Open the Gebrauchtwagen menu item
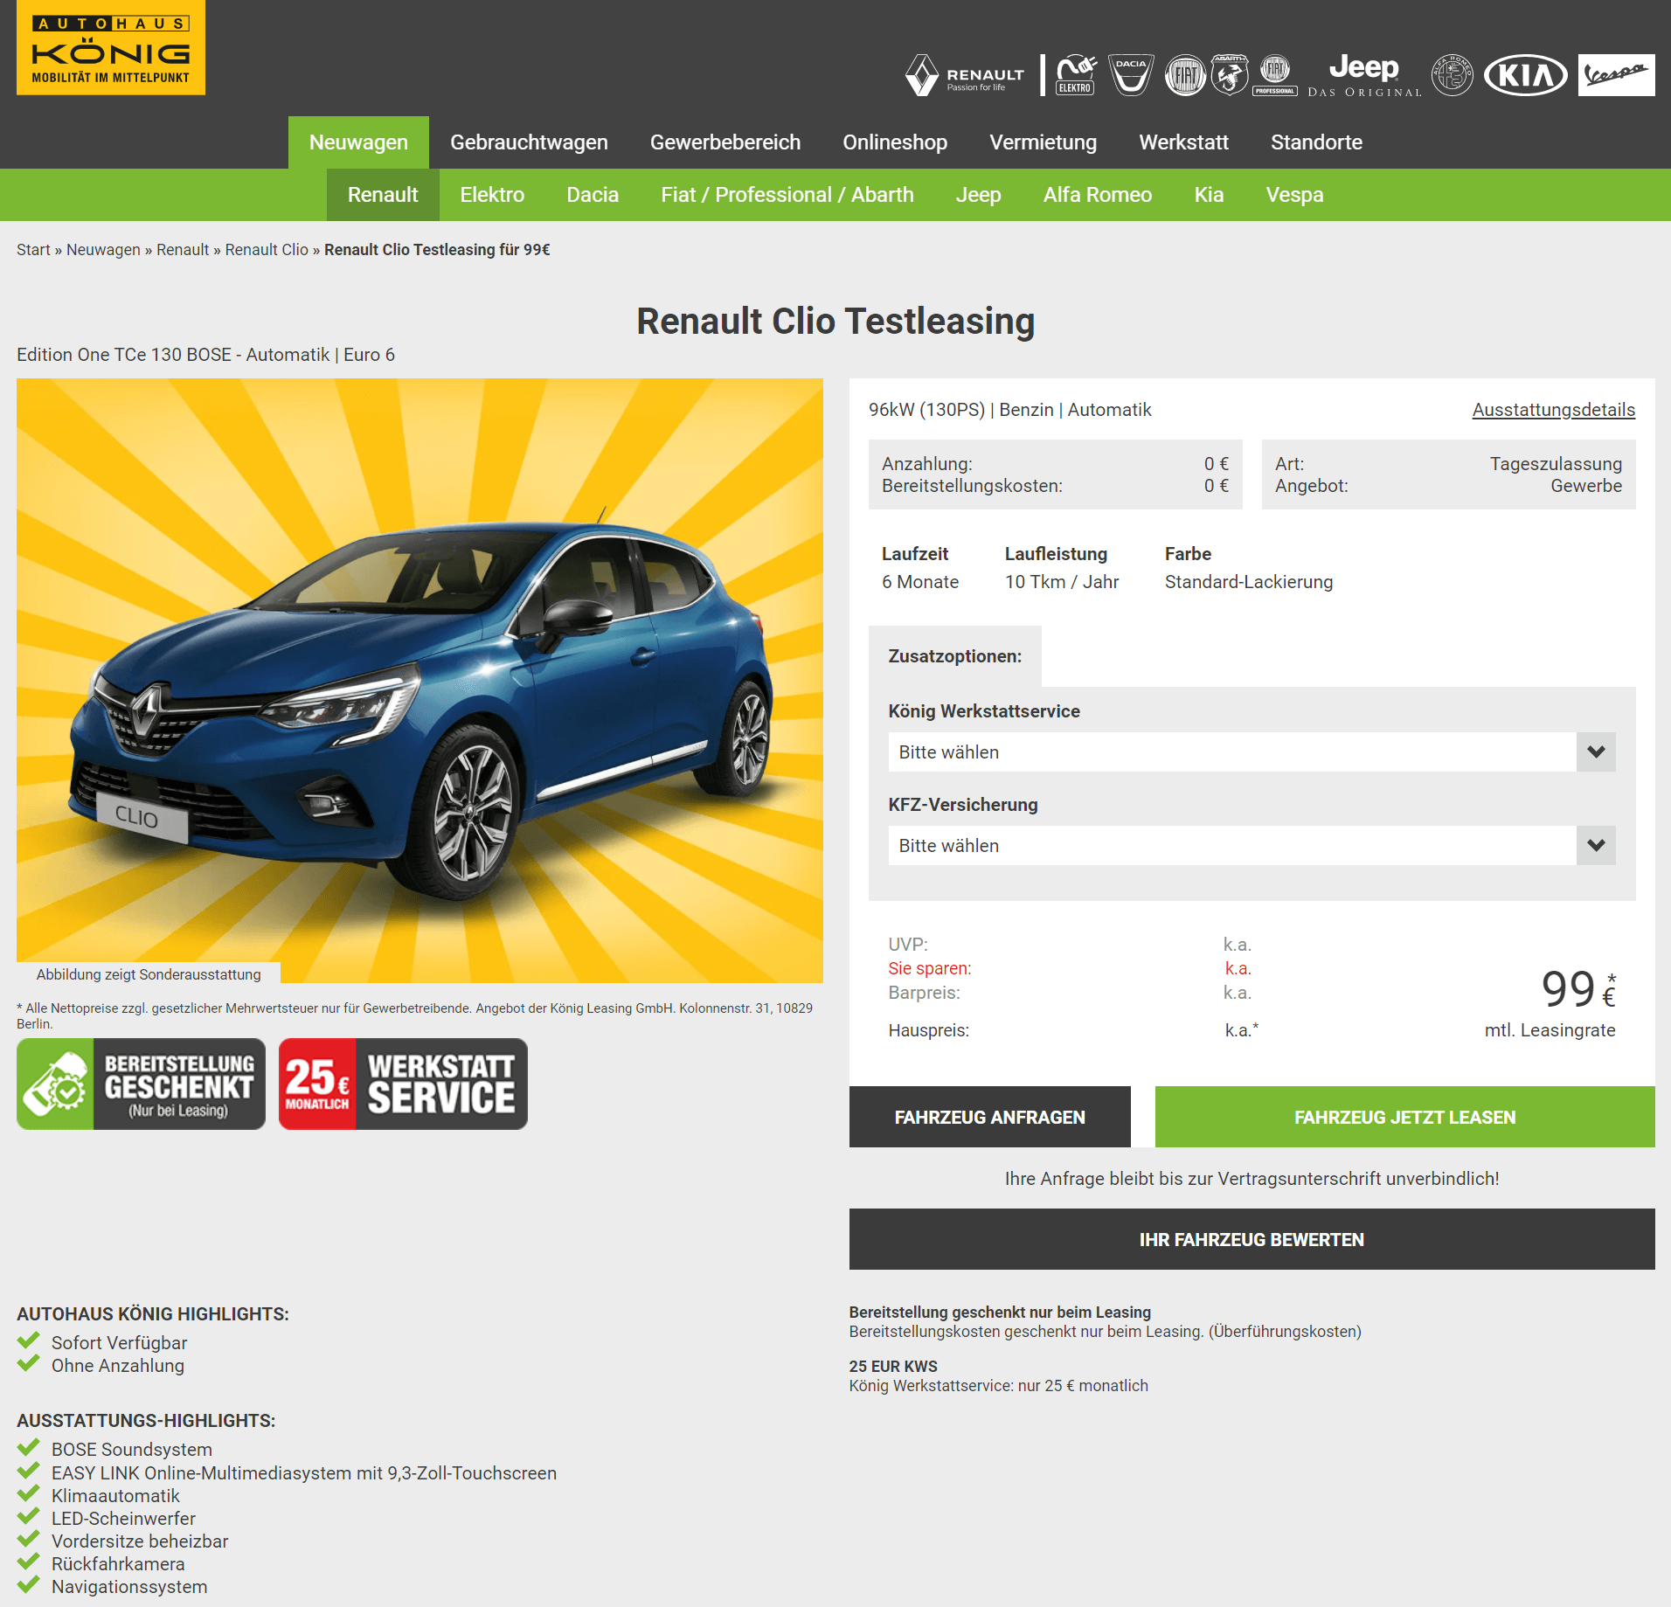Image resolution: width=1671 pixels, height=1607 pixels. coord(529,142)
